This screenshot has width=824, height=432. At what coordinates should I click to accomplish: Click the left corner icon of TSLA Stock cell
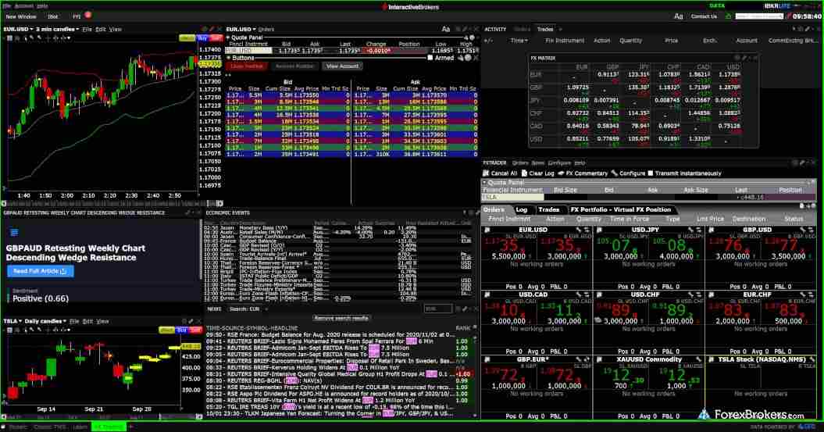pos(711,360)
